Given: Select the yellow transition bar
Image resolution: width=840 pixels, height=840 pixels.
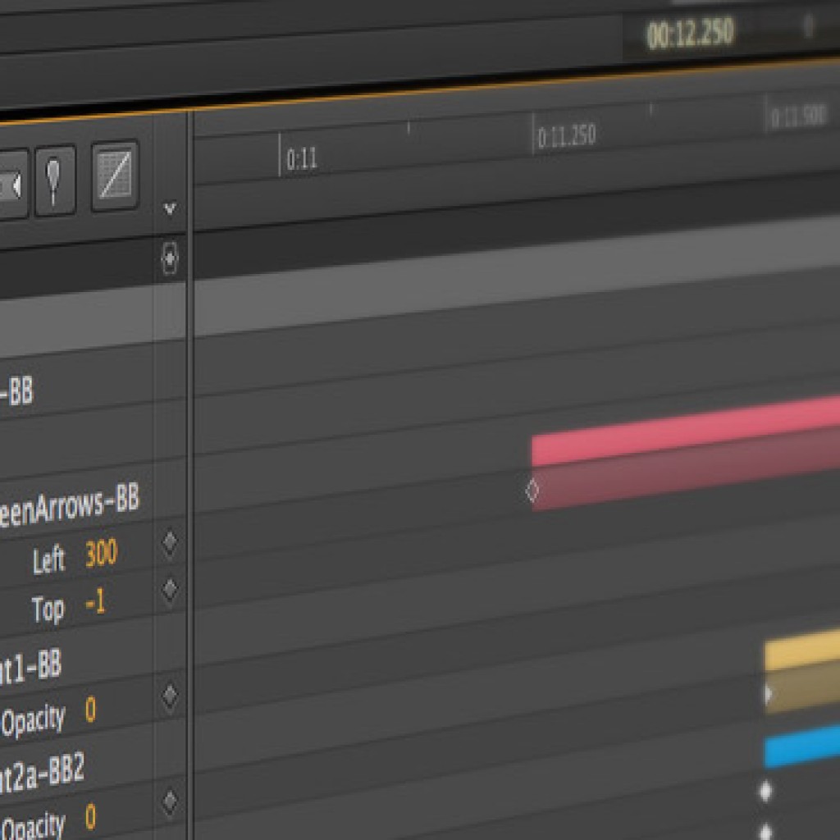Looking at the screenshot, I should point(801,651).
